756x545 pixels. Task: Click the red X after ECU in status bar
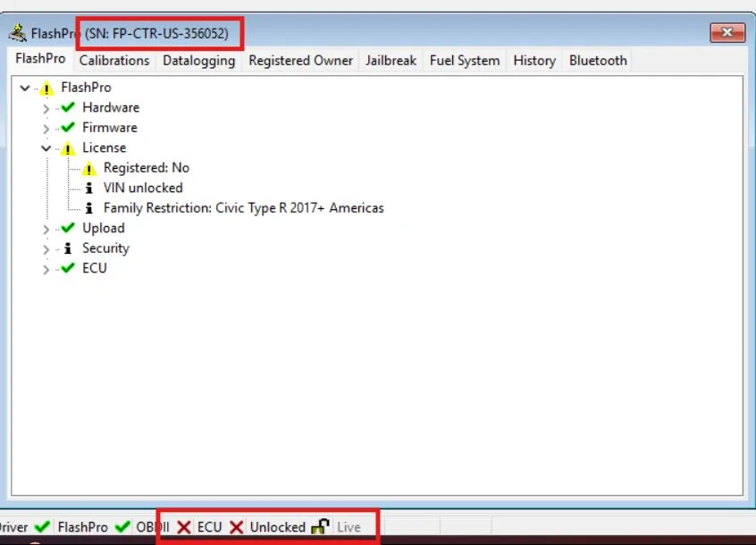pos(236,527)
